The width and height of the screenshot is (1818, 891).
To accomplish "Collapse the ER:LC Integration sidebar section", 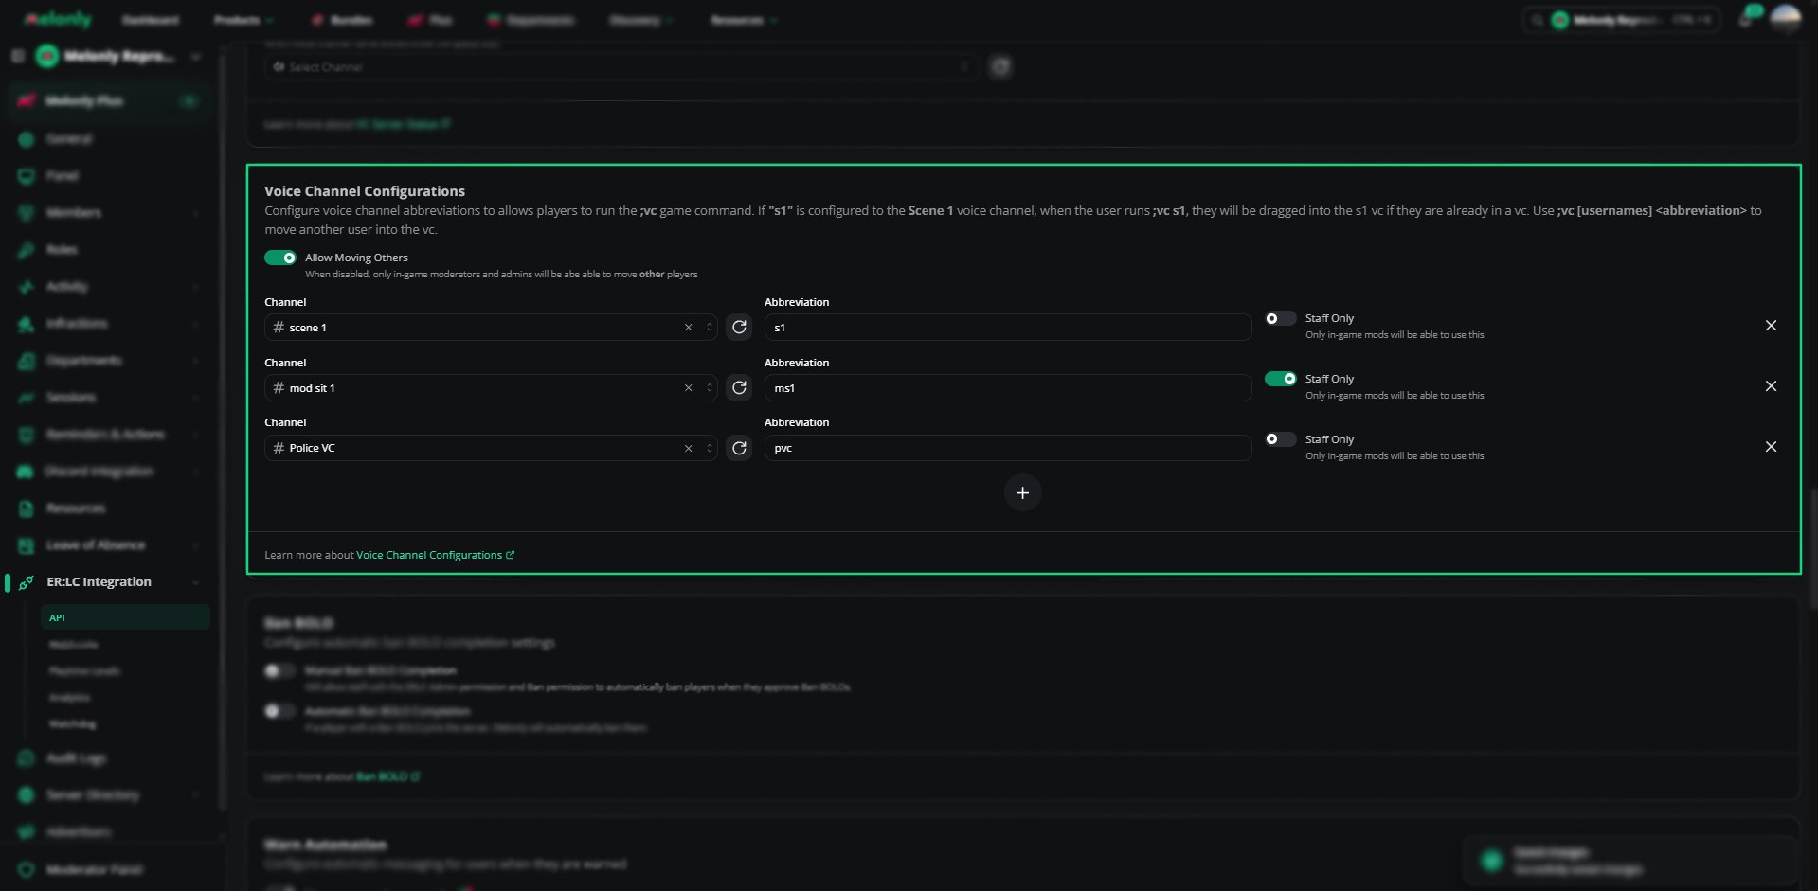I will (x=195, y=582).
